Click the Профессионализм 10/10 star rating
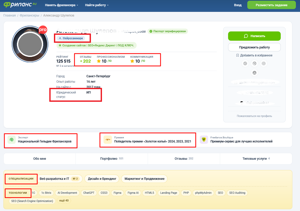The image size is (300, 211). click(x=104, y=61)
